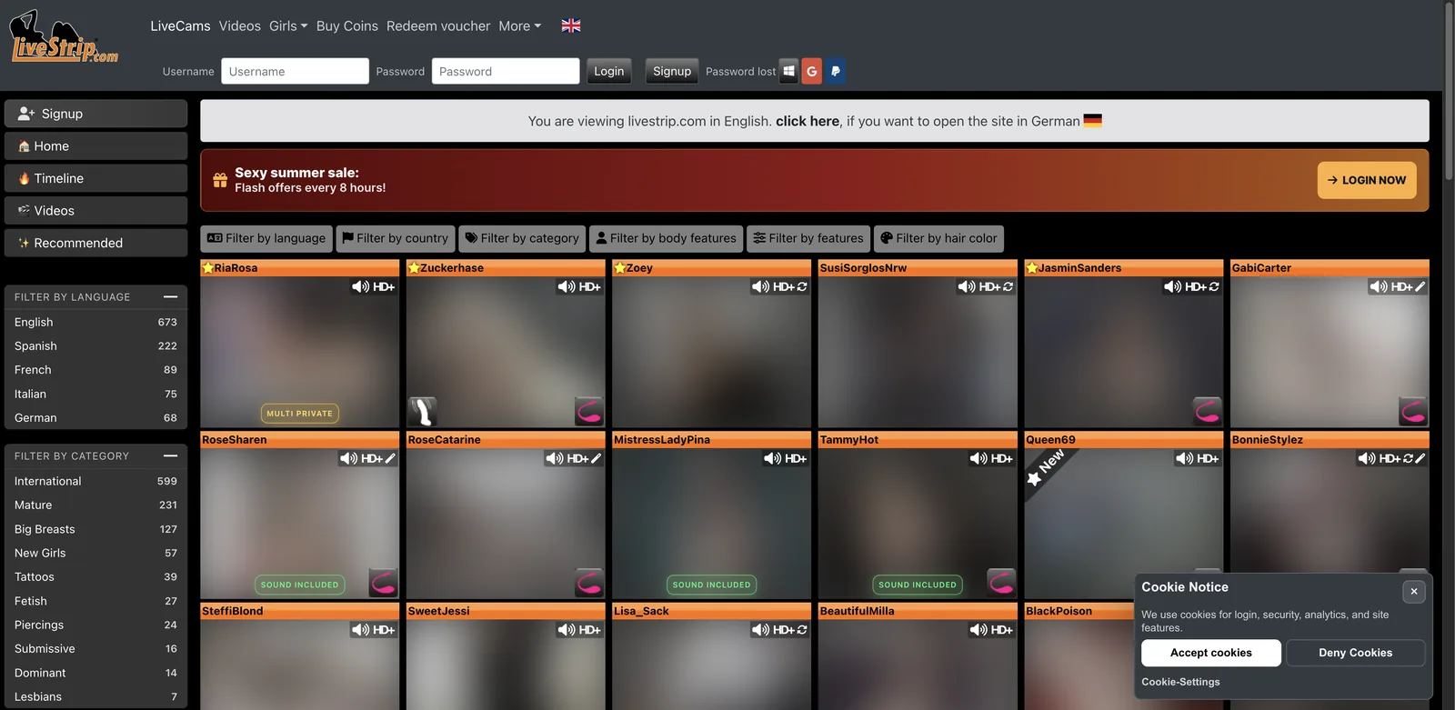The width and height of the screenshot is (1455, 710).
Task: Click the sidebar Signup button
Action: tap(95, 114)
